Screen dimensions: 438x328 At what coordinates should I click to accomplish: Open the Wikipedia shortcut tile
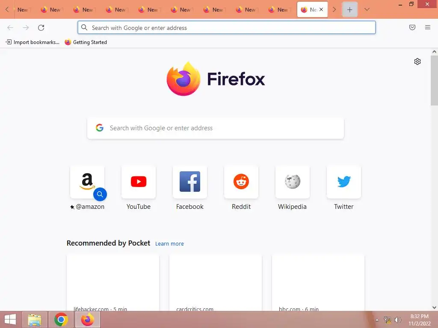coord(293,182)
